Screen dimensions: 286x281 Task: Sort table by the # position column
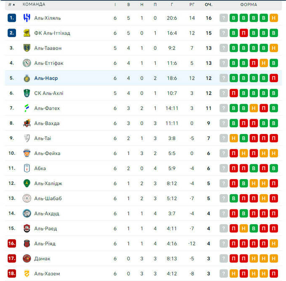[x=11, y=5]
